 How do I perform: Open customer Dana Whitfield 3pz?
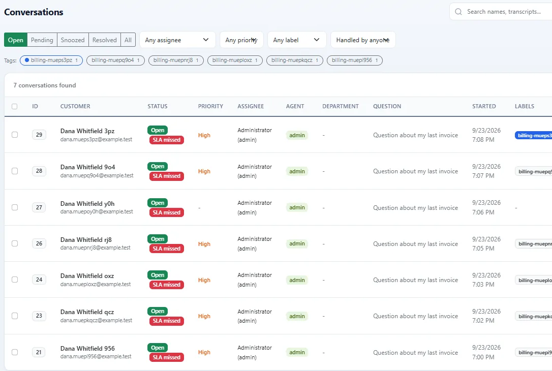point(87,131)
